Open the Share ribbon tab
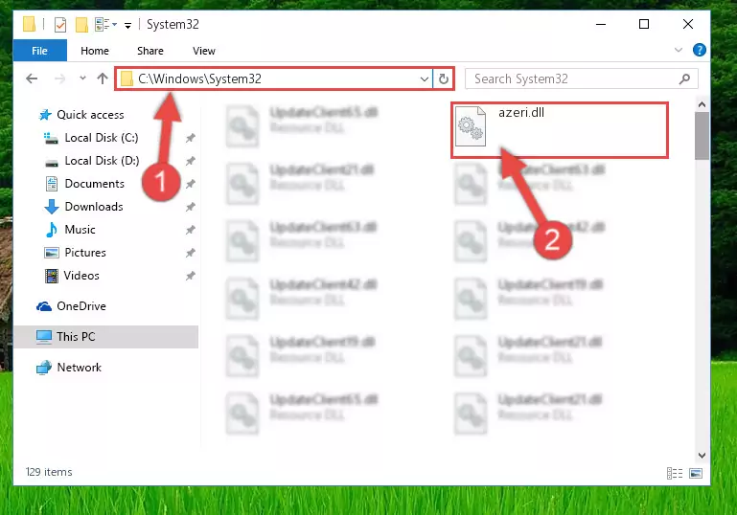Image resolution: width=737 pixels, height=515 pixels. (x=150, y=51)
